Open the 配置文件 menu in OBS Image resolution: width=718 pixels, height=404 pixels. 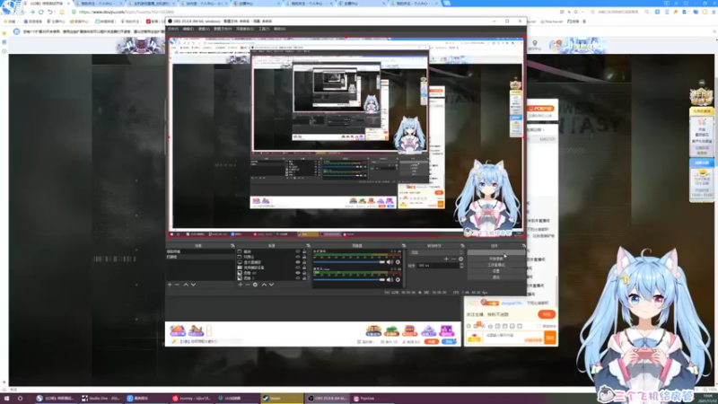click(x=223, y=29)
